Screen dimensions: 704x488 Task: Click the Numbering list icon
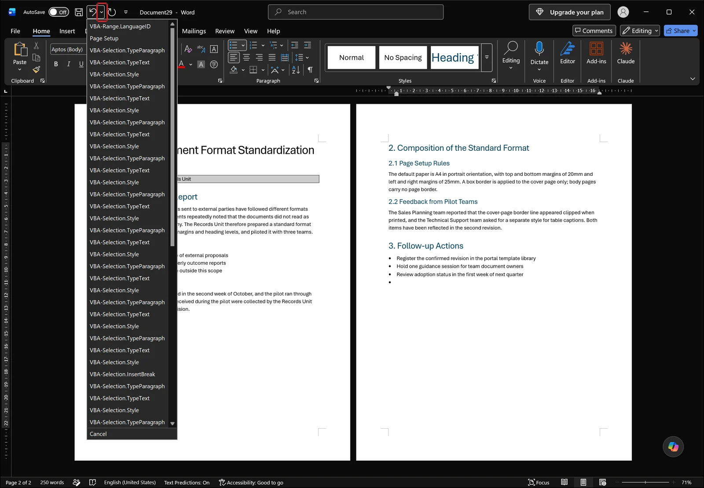[253, 45]
